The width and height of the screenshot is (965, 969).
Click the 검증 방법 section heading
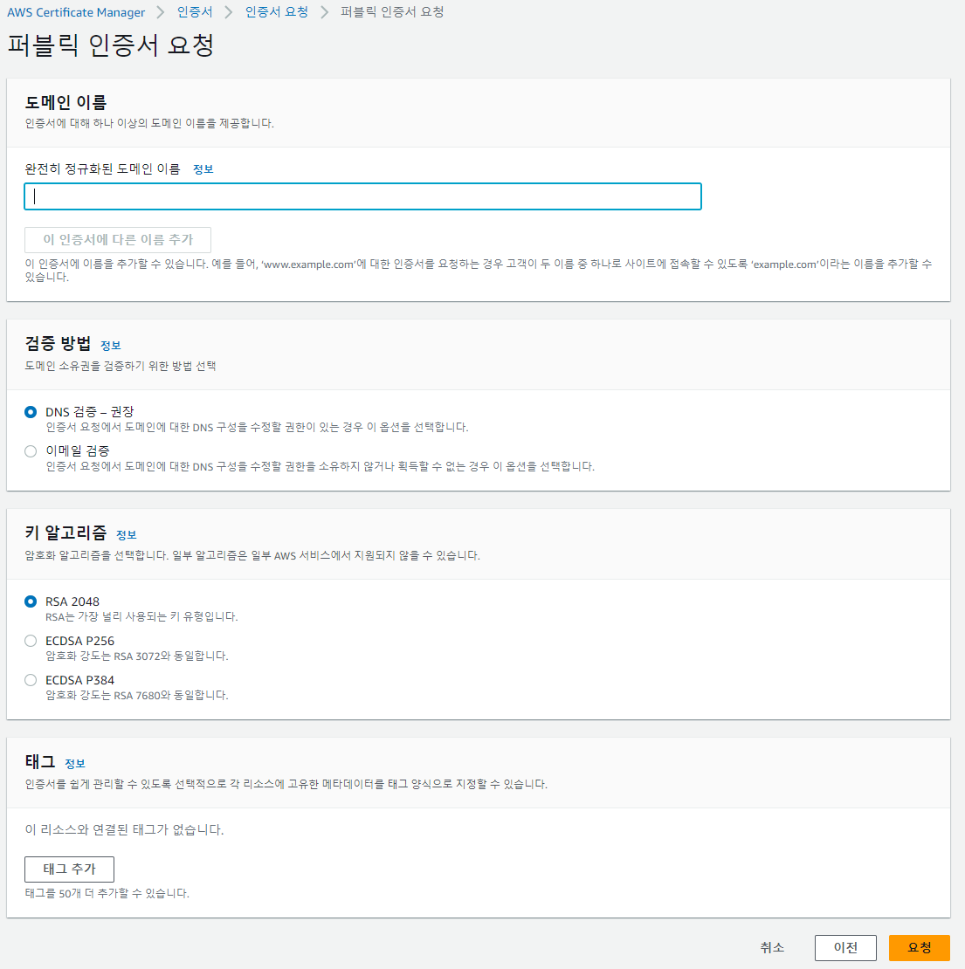pos(58,343)
